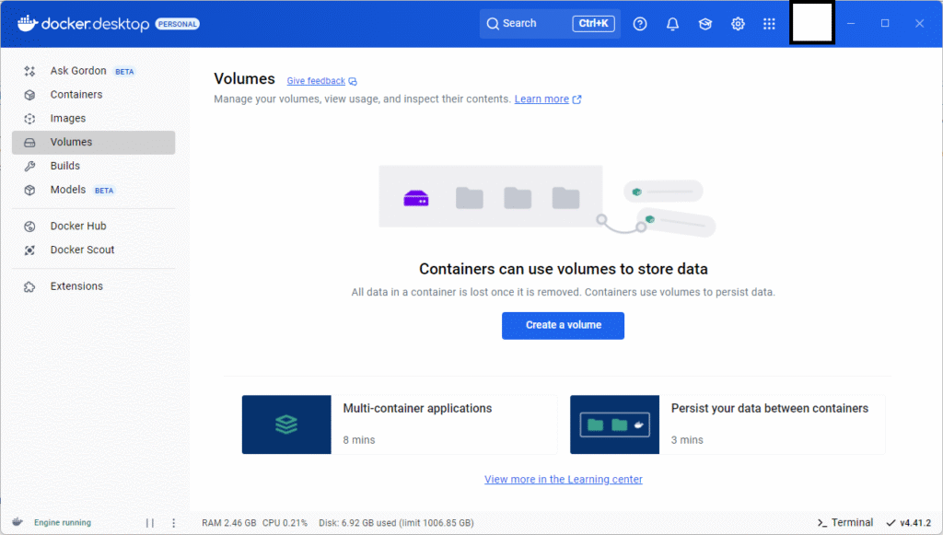The image size is (943, 535).
Task: Open Persist your data guide thumbnail
Action: (614, 425)
